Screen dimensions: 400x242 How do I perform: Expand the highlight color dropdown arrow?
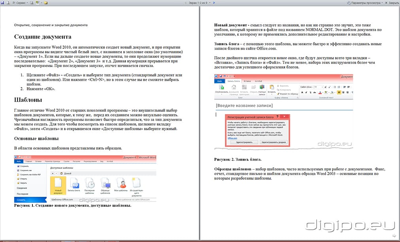click(41, 2)
